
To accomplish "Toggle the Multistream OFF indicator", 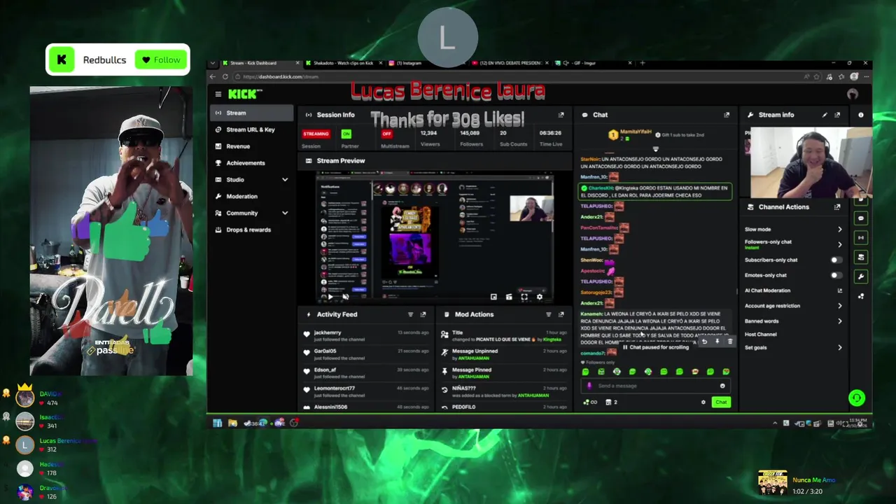I will (x=386, y=134).
